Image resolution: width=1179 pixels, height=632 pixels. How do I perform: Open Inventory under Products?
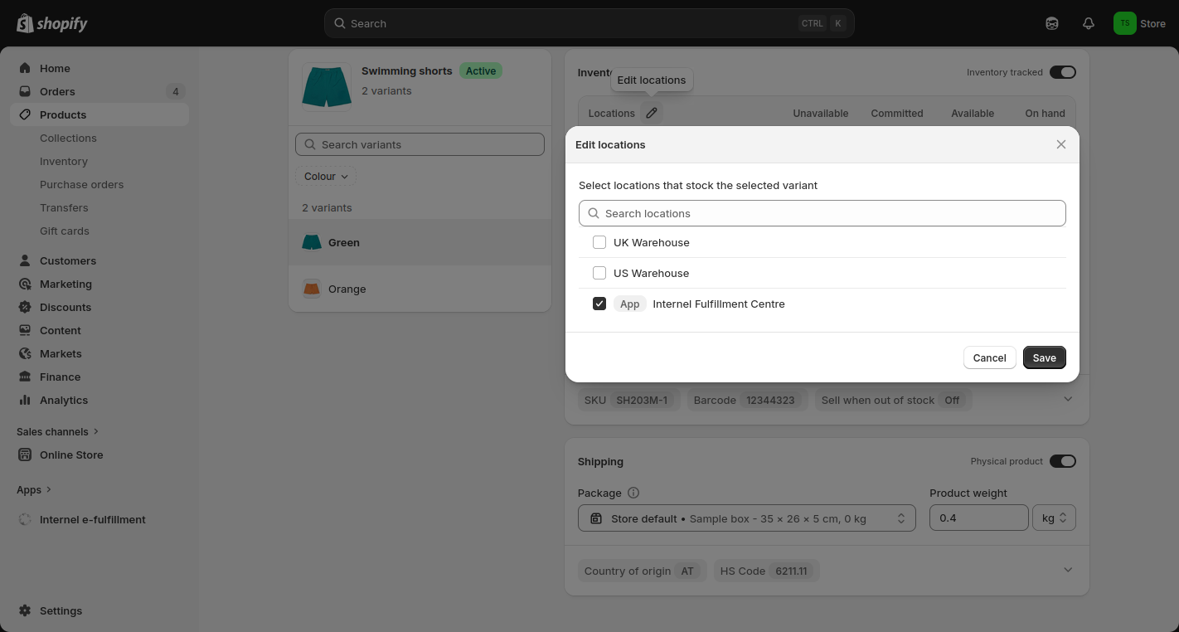pos(64,161)
